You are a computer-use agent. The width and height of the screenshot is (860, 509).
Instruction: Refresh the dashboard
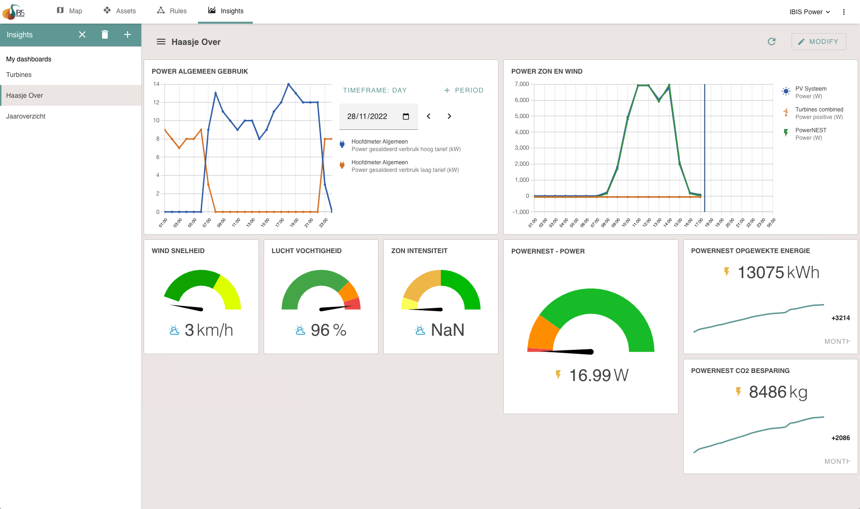(772, 42)
